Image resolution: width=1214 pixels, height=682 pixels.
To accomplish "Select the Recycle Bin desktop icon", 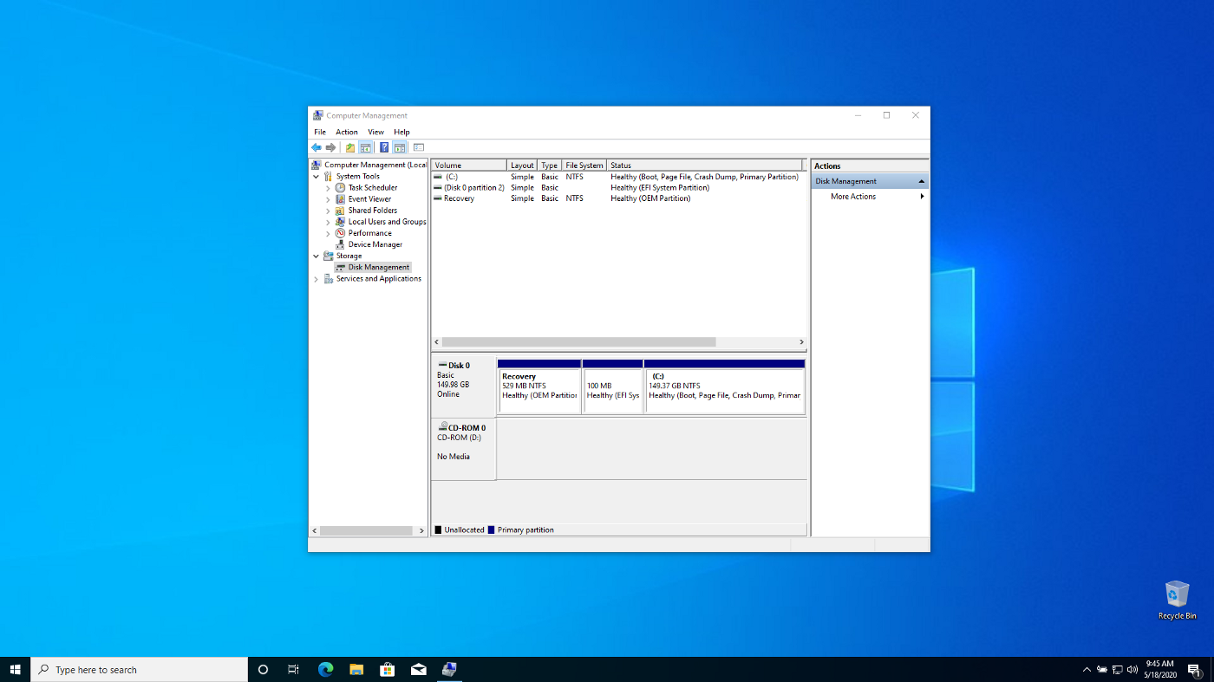I will coord(1177,600).
